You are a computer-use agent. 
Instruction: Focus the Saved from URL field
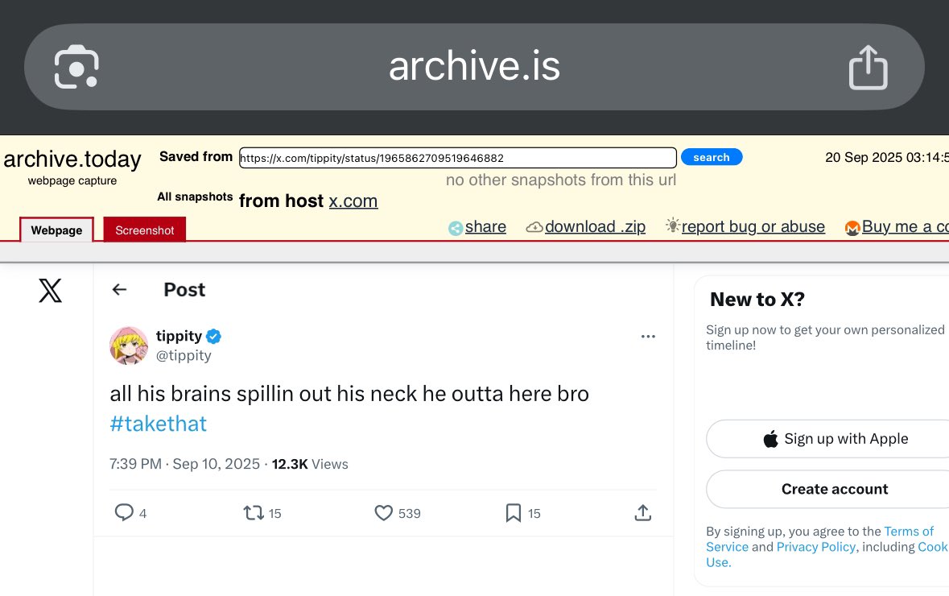pyautogui.click(x=457, y=158)
